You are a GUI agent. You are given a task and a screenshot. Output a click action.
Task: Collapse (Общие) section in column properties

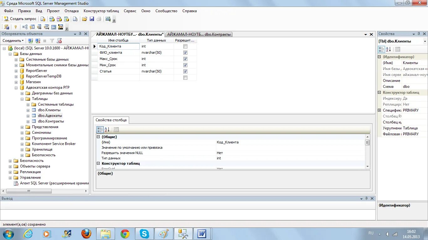point(98,137)
